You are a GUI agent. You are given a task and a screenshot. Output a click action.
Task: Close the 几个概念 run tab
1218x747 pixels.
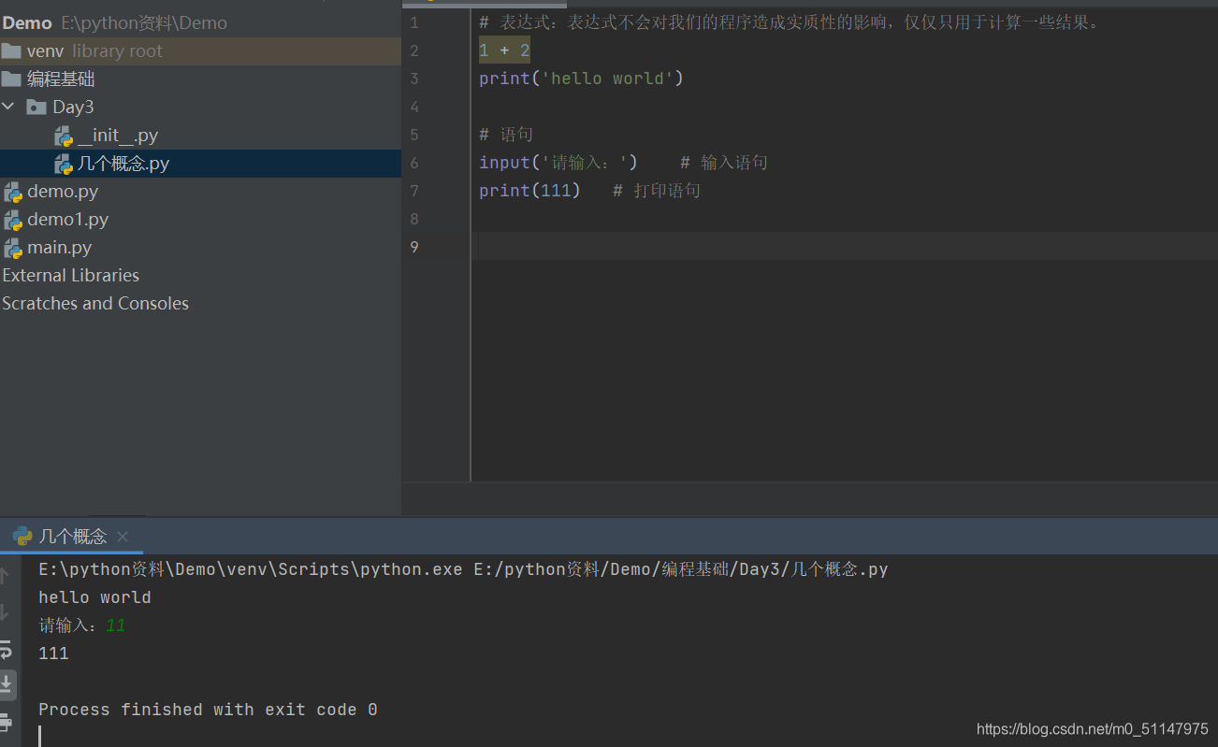(123, 537)
